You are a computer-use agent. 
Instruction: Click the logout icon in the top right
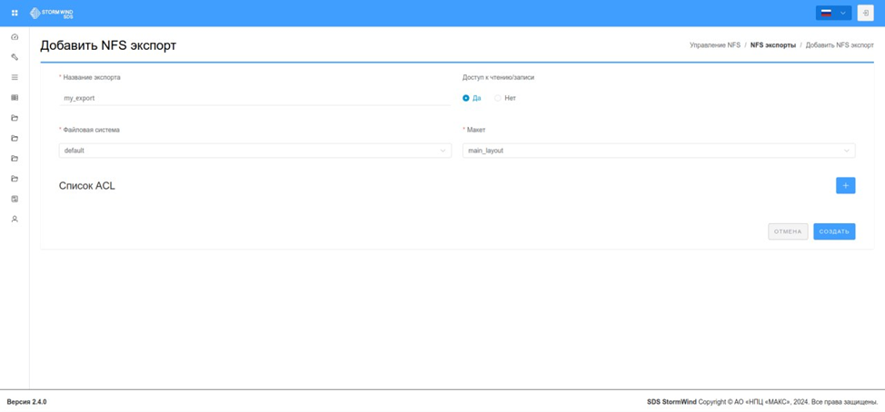865,13
